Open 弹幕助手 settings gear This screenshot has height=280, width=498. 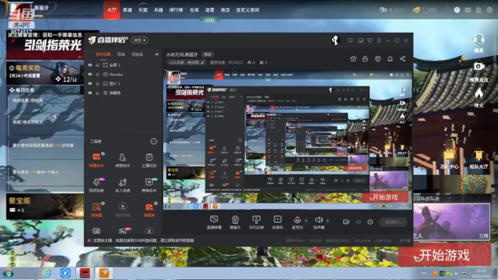pyautogui.click(x=103, y=154)
